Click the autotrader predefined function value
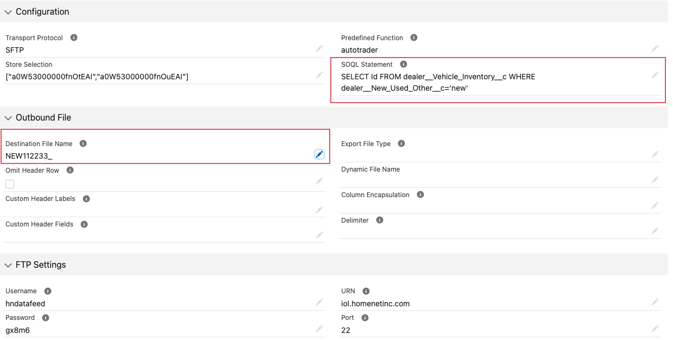This screenshot has height=340, width=673. pyautogui.click(x=360, y=50)
